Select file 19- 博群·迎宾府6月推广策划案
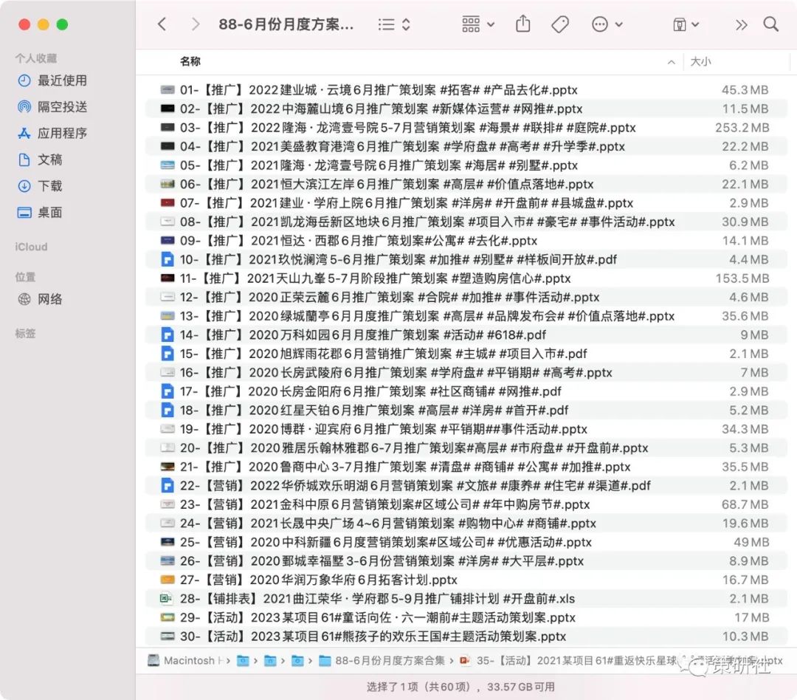This screenshot has width=797, height=700. tap(466, 429)
